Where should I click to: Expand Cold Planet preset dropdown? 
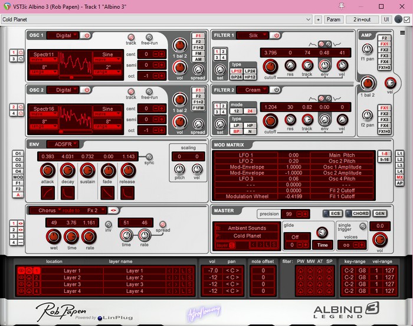(308, 19)
